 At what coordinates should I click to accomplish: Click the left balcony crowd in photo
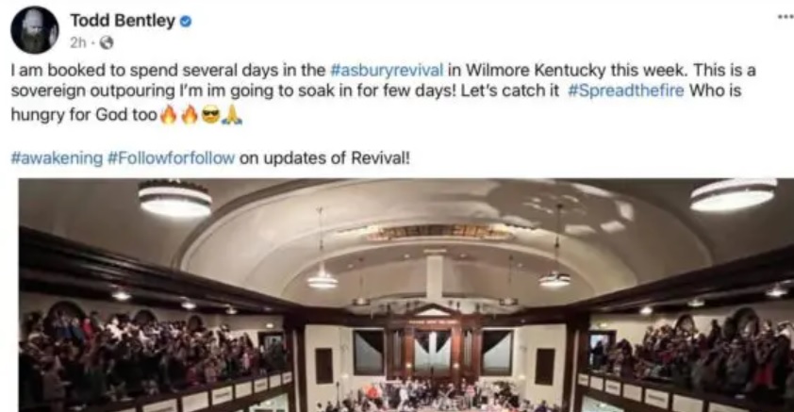click(147, 356)
